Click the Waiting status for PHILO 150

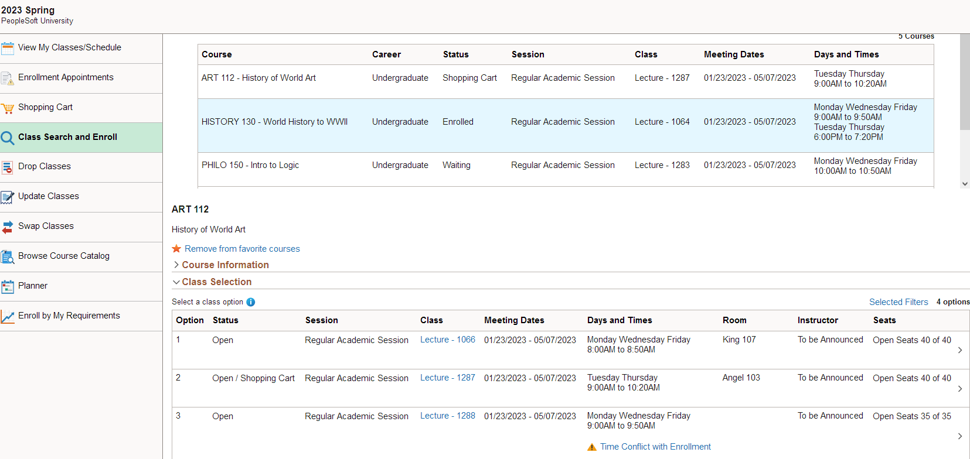pos(456,165)
